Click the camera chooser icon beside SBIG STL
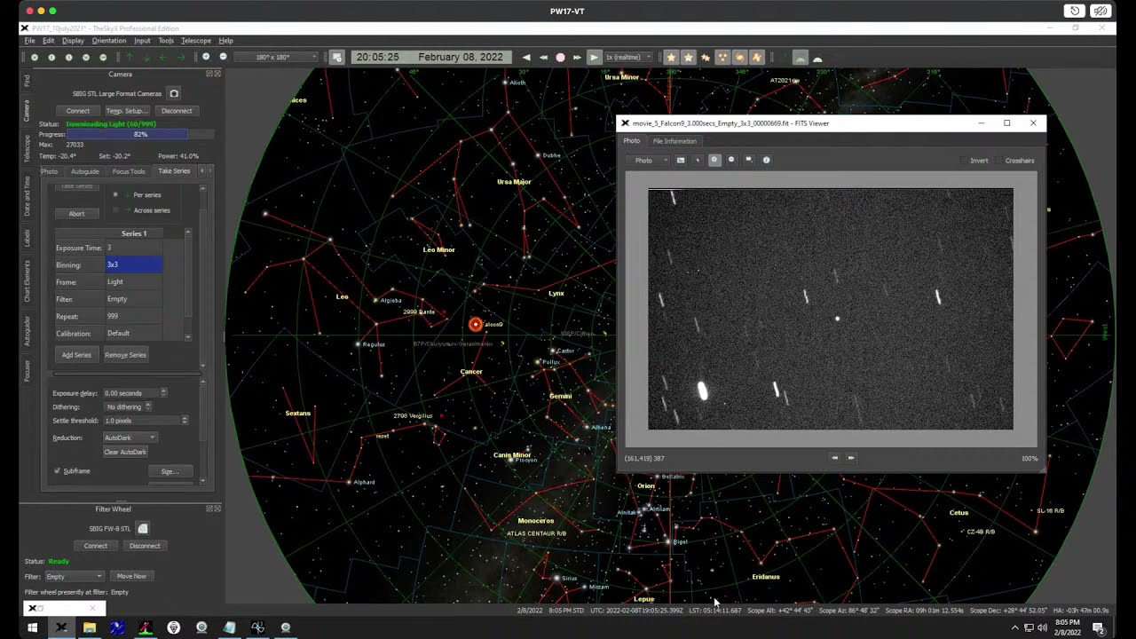The image size is (1136, 639). point(174,93)
